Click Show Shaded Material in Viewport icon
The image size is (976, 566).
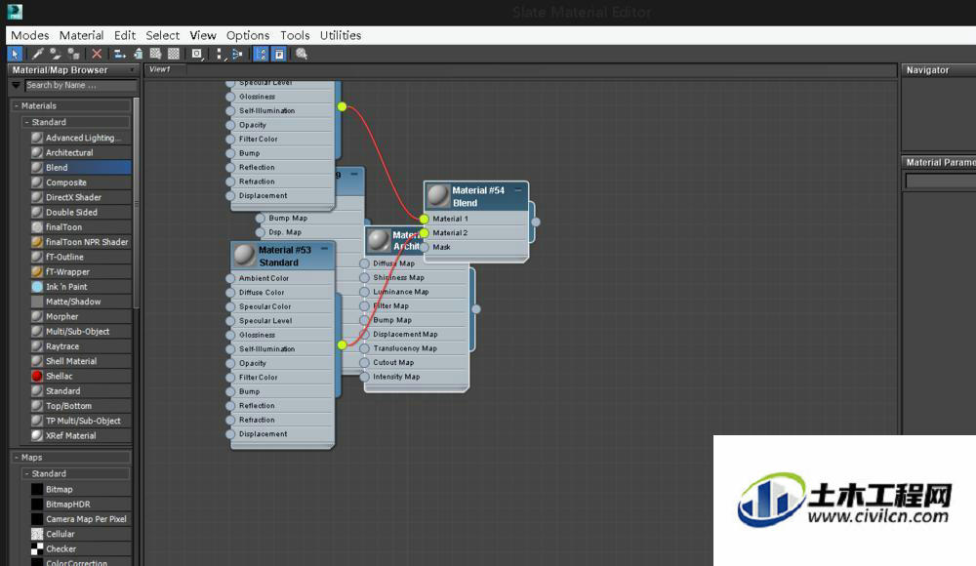pyautogui.click(x=155, y=55)
